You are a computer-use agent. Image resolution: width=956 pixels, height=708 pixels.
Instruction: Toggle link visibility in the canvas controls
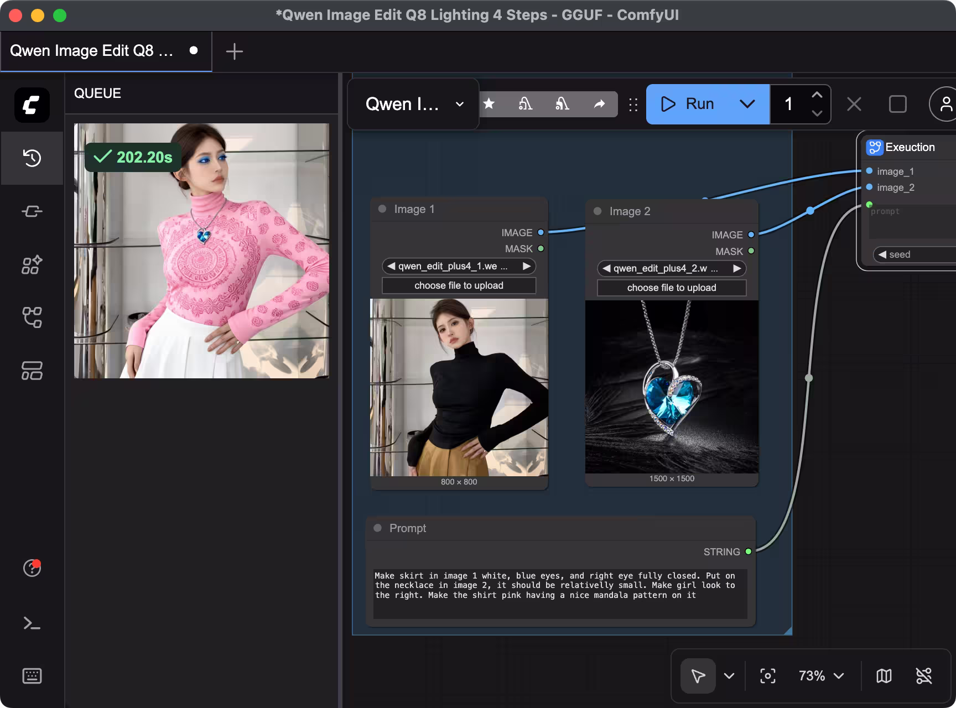coord(924,675)
